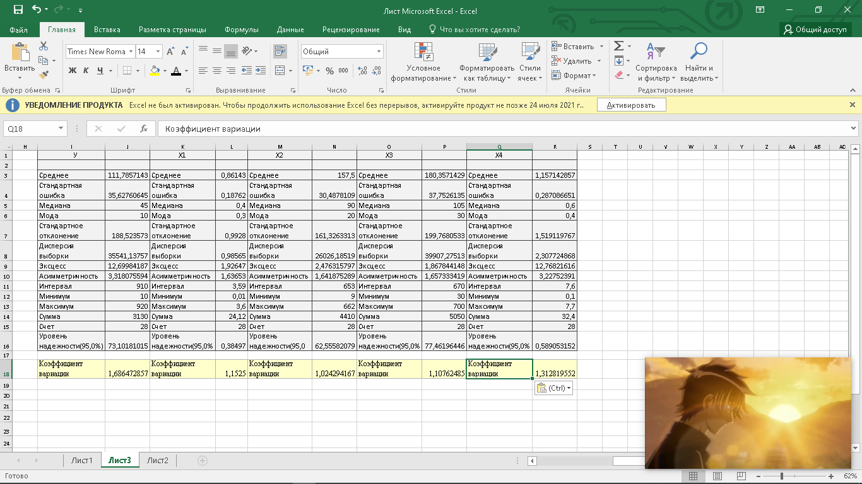Save the workbook with the floppy icon
The height and width of the screenshot is (484, 862).
18,10
